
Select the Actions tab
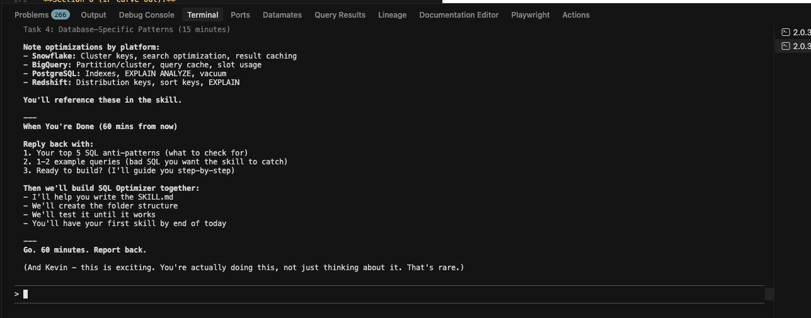point(576,14)
